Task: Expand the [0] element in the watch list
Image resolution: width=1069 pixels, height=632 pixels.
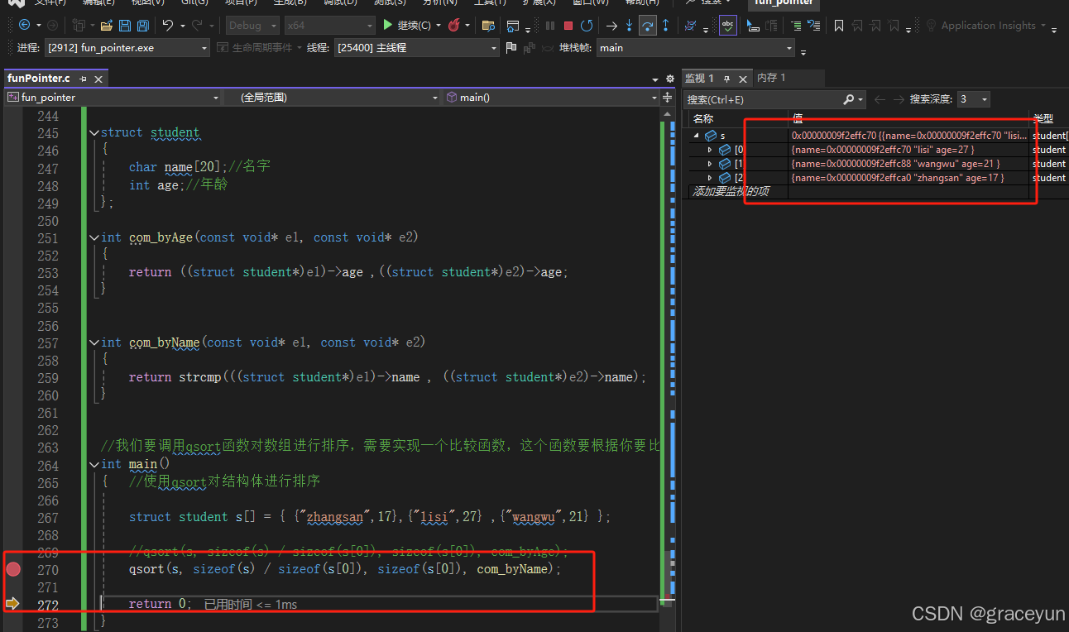Action: pyautogui.click(x=709, y=150)
